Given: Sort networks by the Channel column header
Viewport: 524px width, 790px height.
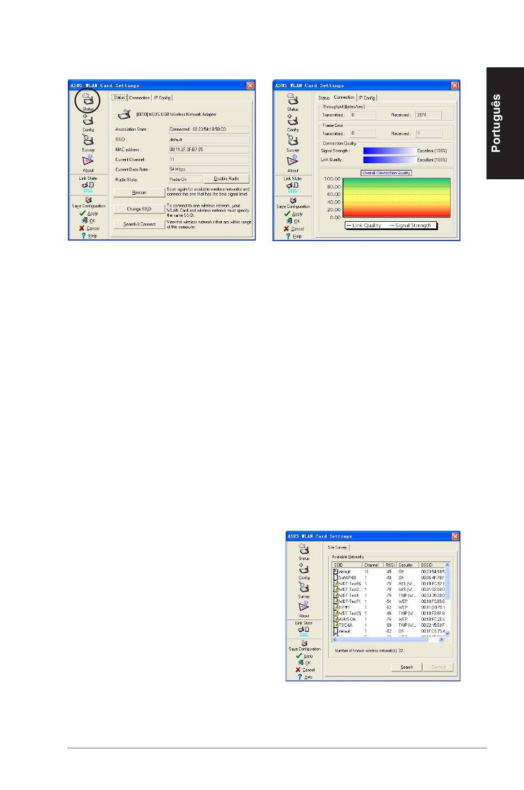Looking at the screenshot, I should (373, 565).
